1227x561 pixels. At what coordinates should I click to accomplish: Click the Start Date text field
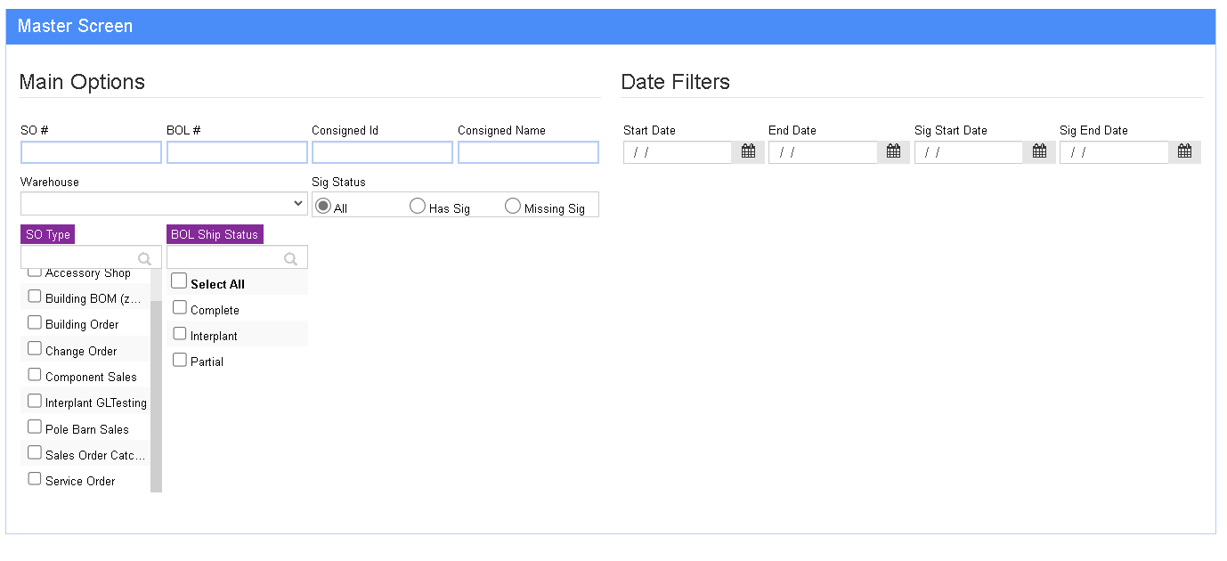[x=678, y=152]
